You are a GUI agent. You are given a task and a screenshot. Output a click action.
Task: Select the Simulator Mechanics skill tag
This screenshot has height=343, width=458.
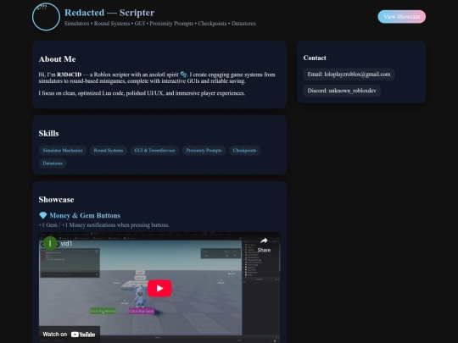[63, 151]
